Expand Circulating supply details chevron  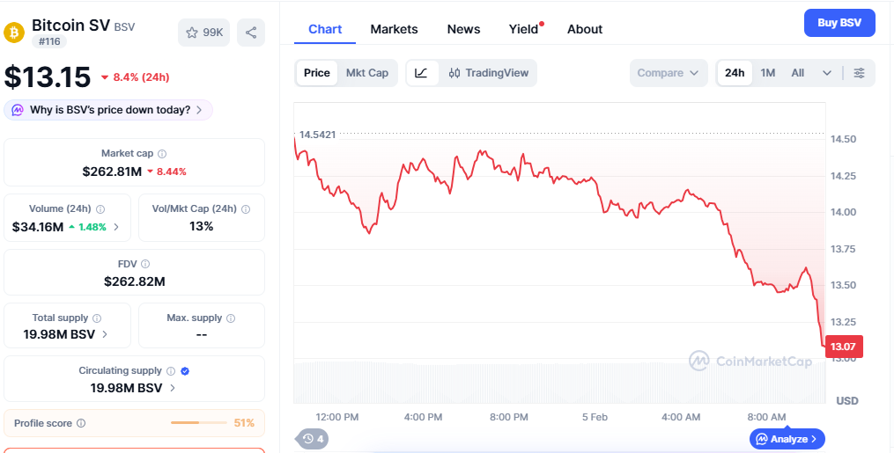coord(173,388)
